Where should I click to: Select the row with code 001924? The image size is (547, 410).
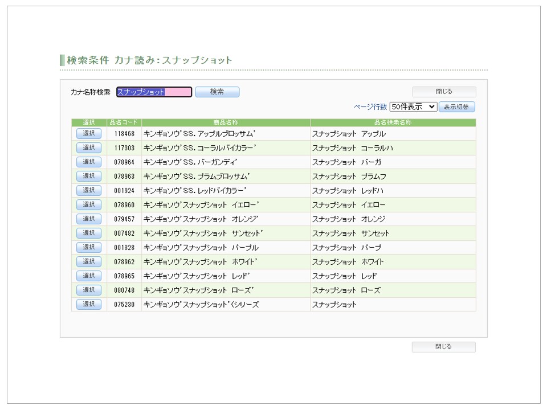[89, 190]
